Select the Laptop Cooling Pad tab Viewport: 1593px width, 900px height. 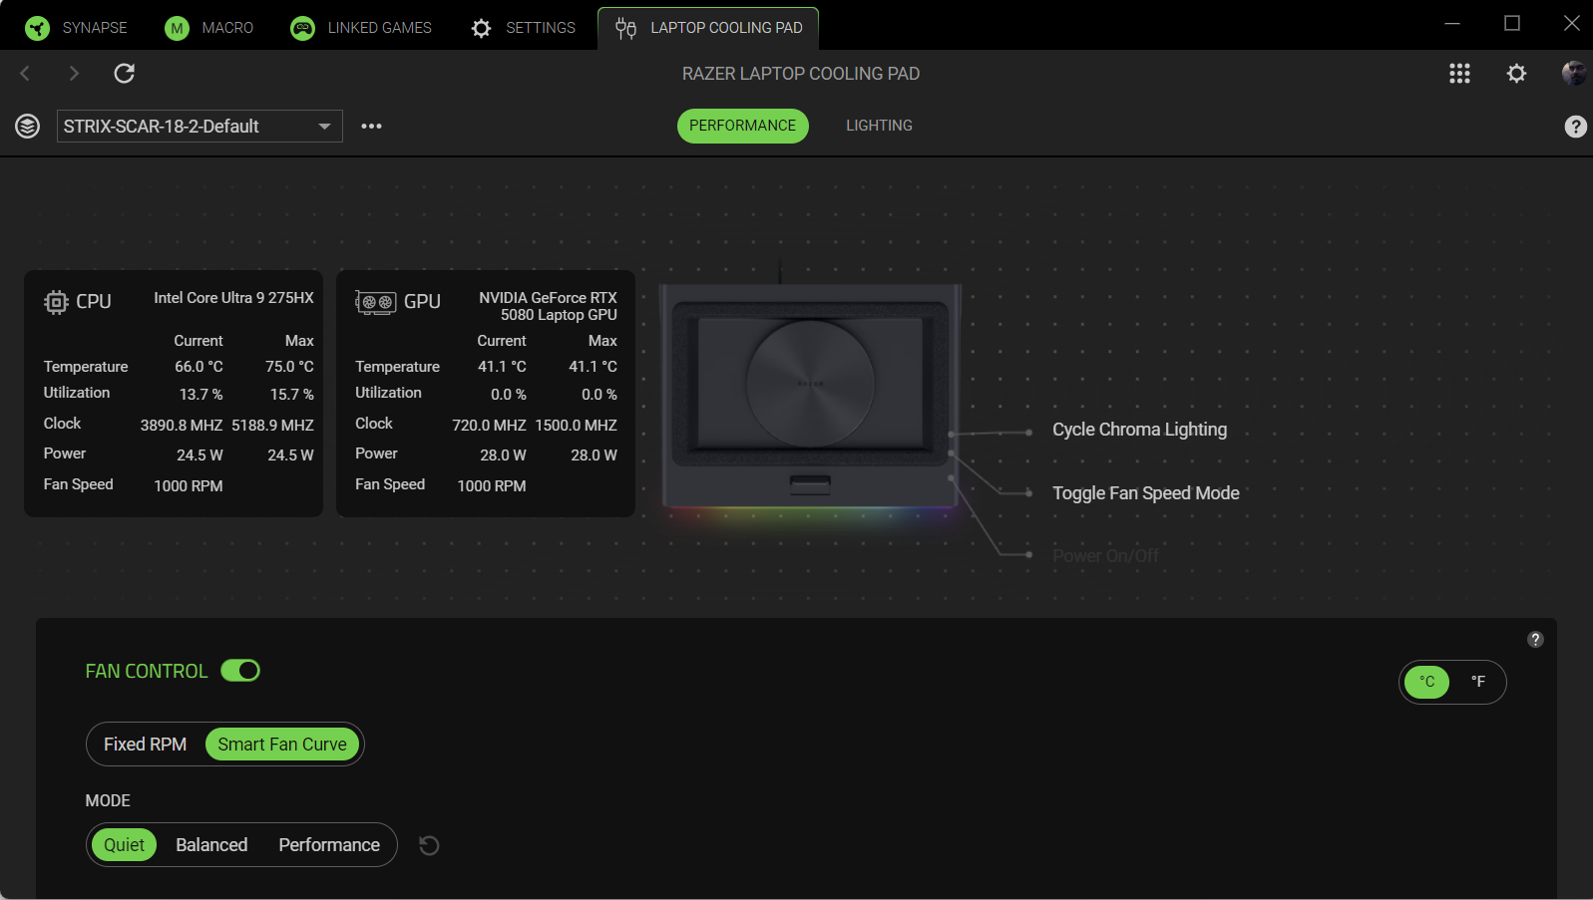(x=708, y=28)
